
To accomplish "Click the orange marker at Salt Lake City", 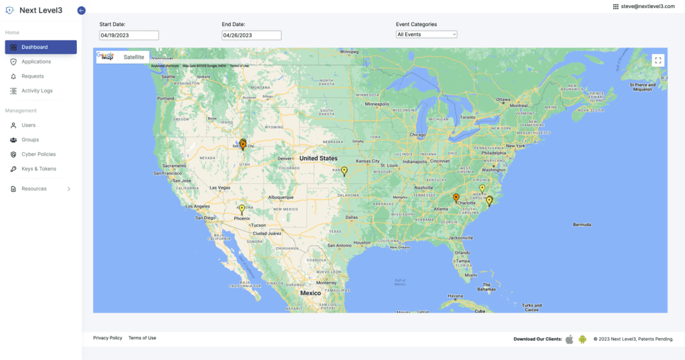I will click(243, 145).
